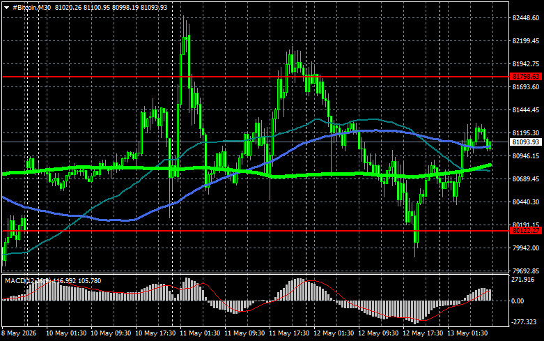Image resolution: width=544 pixels, height=341 pixels.
Task: Click the 11 May 09:30 time label
Action: click(x=244, y=333)
